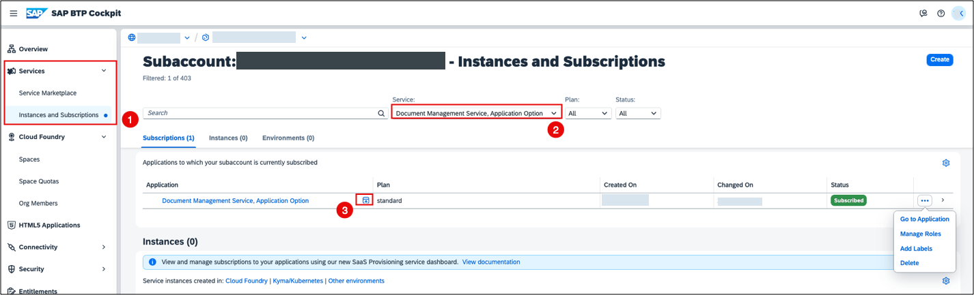Click the Cloud Foundry sidebar icon
The height and width of the screenshot is (295, 974).
tap(12, 137)
